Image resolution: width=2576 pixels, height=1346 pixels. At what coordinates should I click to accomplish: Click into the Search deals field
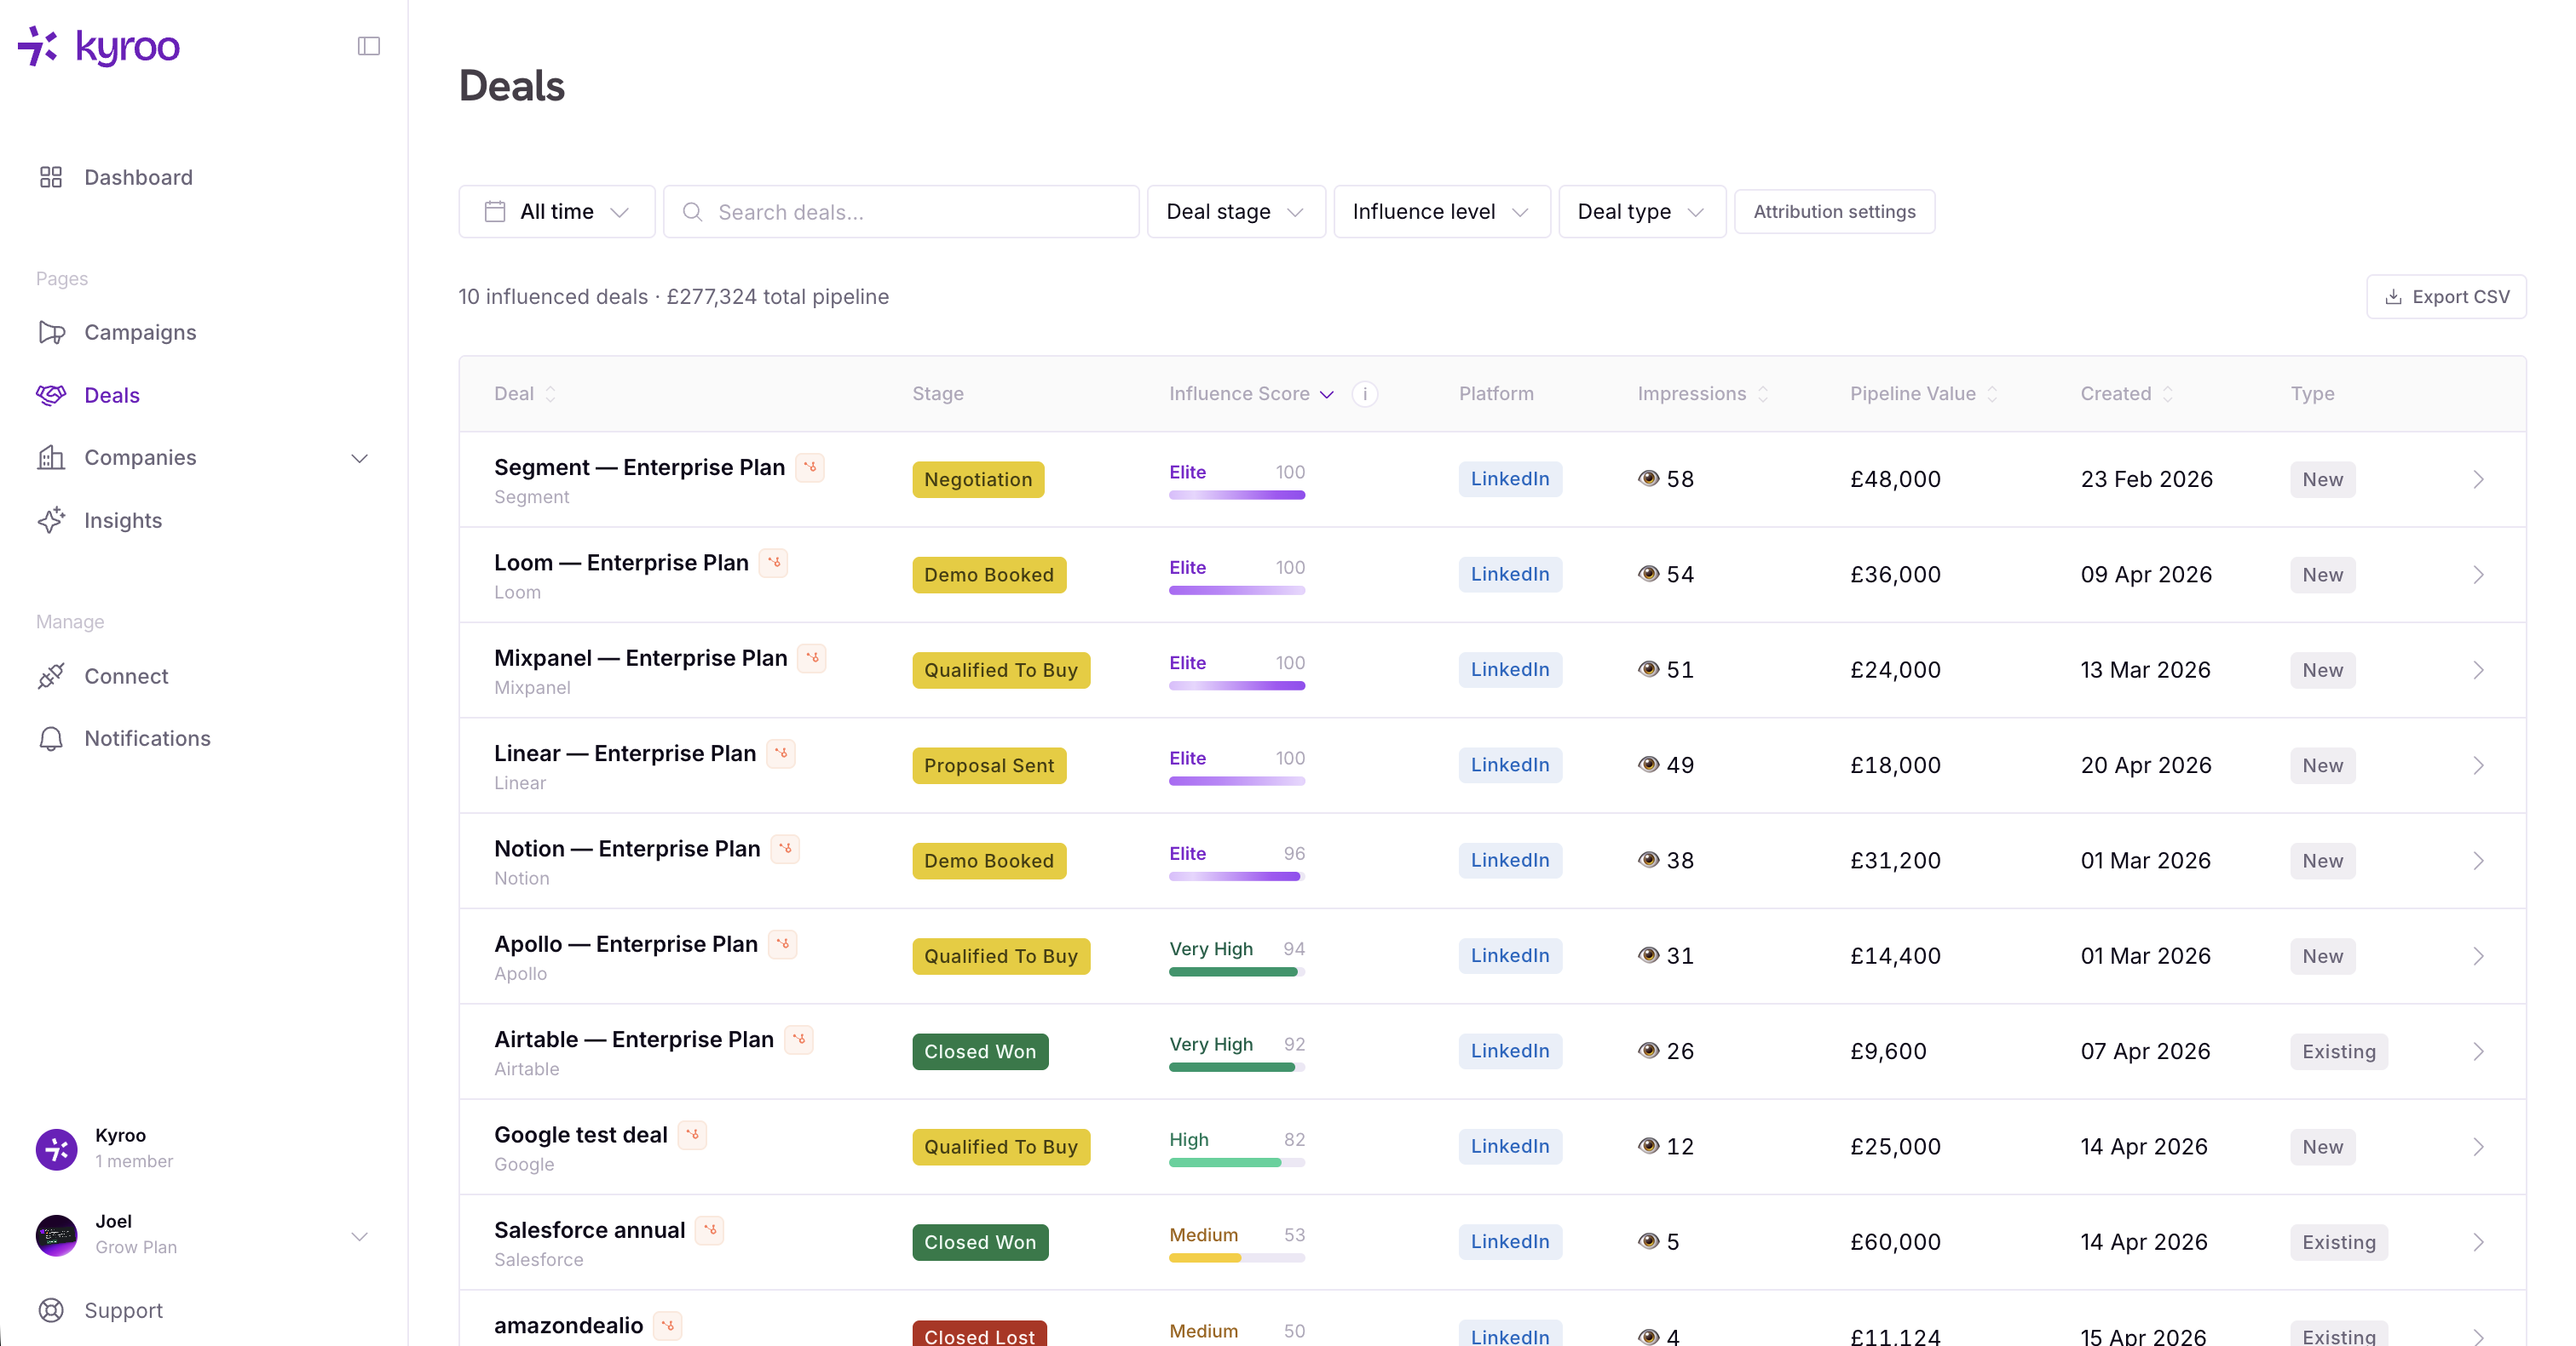[900, 212]
